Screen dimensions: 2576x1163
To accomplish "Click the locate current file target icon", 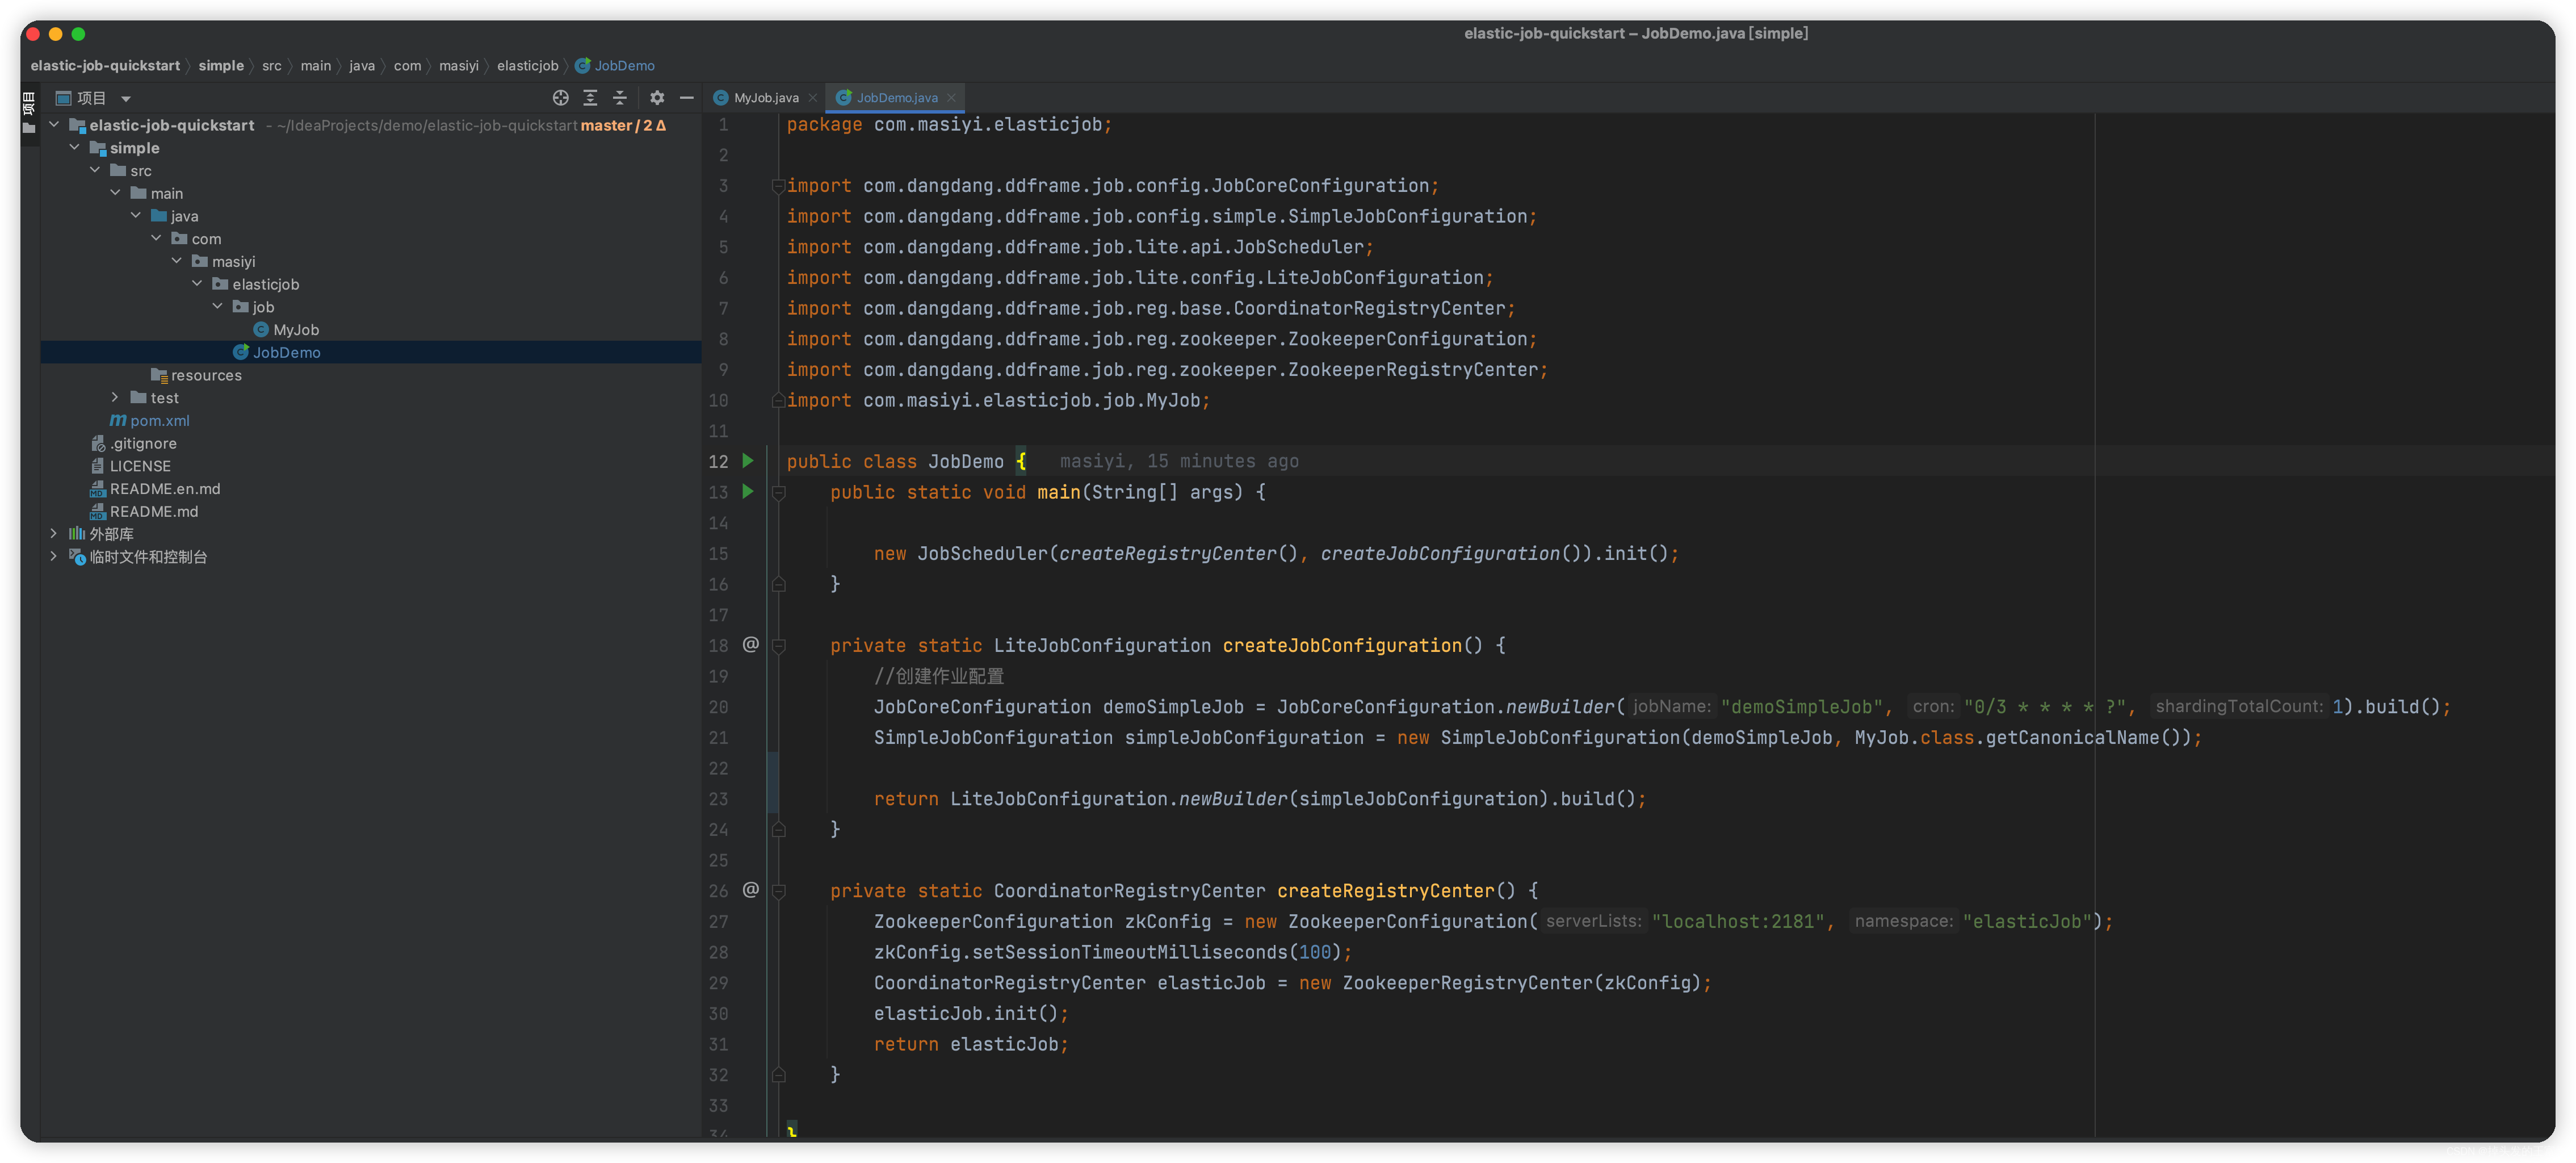I will 560,98.
